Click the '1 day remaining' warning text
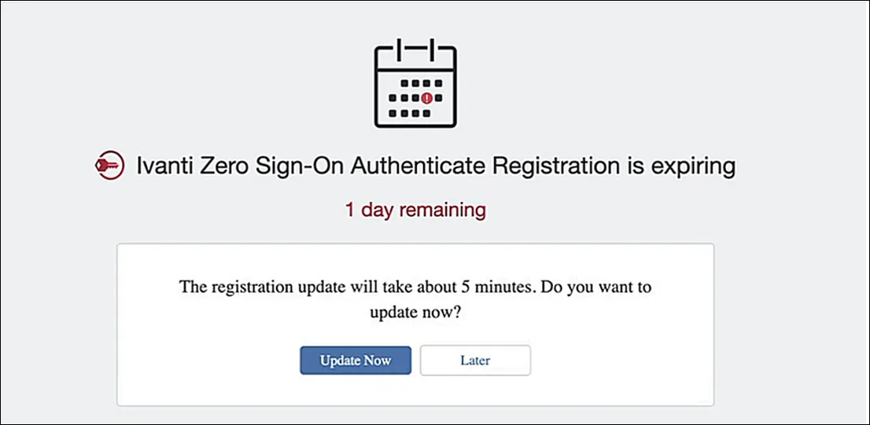 415,211
